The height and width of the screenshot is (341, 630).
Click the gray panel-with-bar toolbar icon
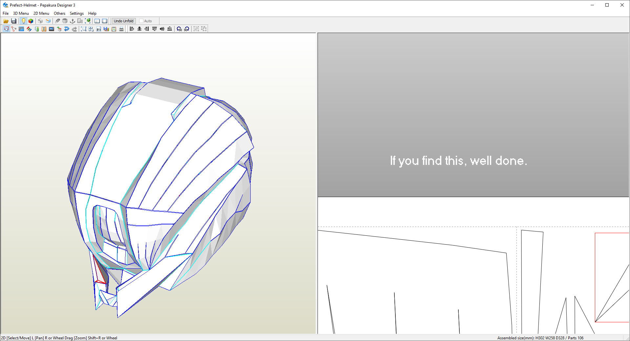80,21
